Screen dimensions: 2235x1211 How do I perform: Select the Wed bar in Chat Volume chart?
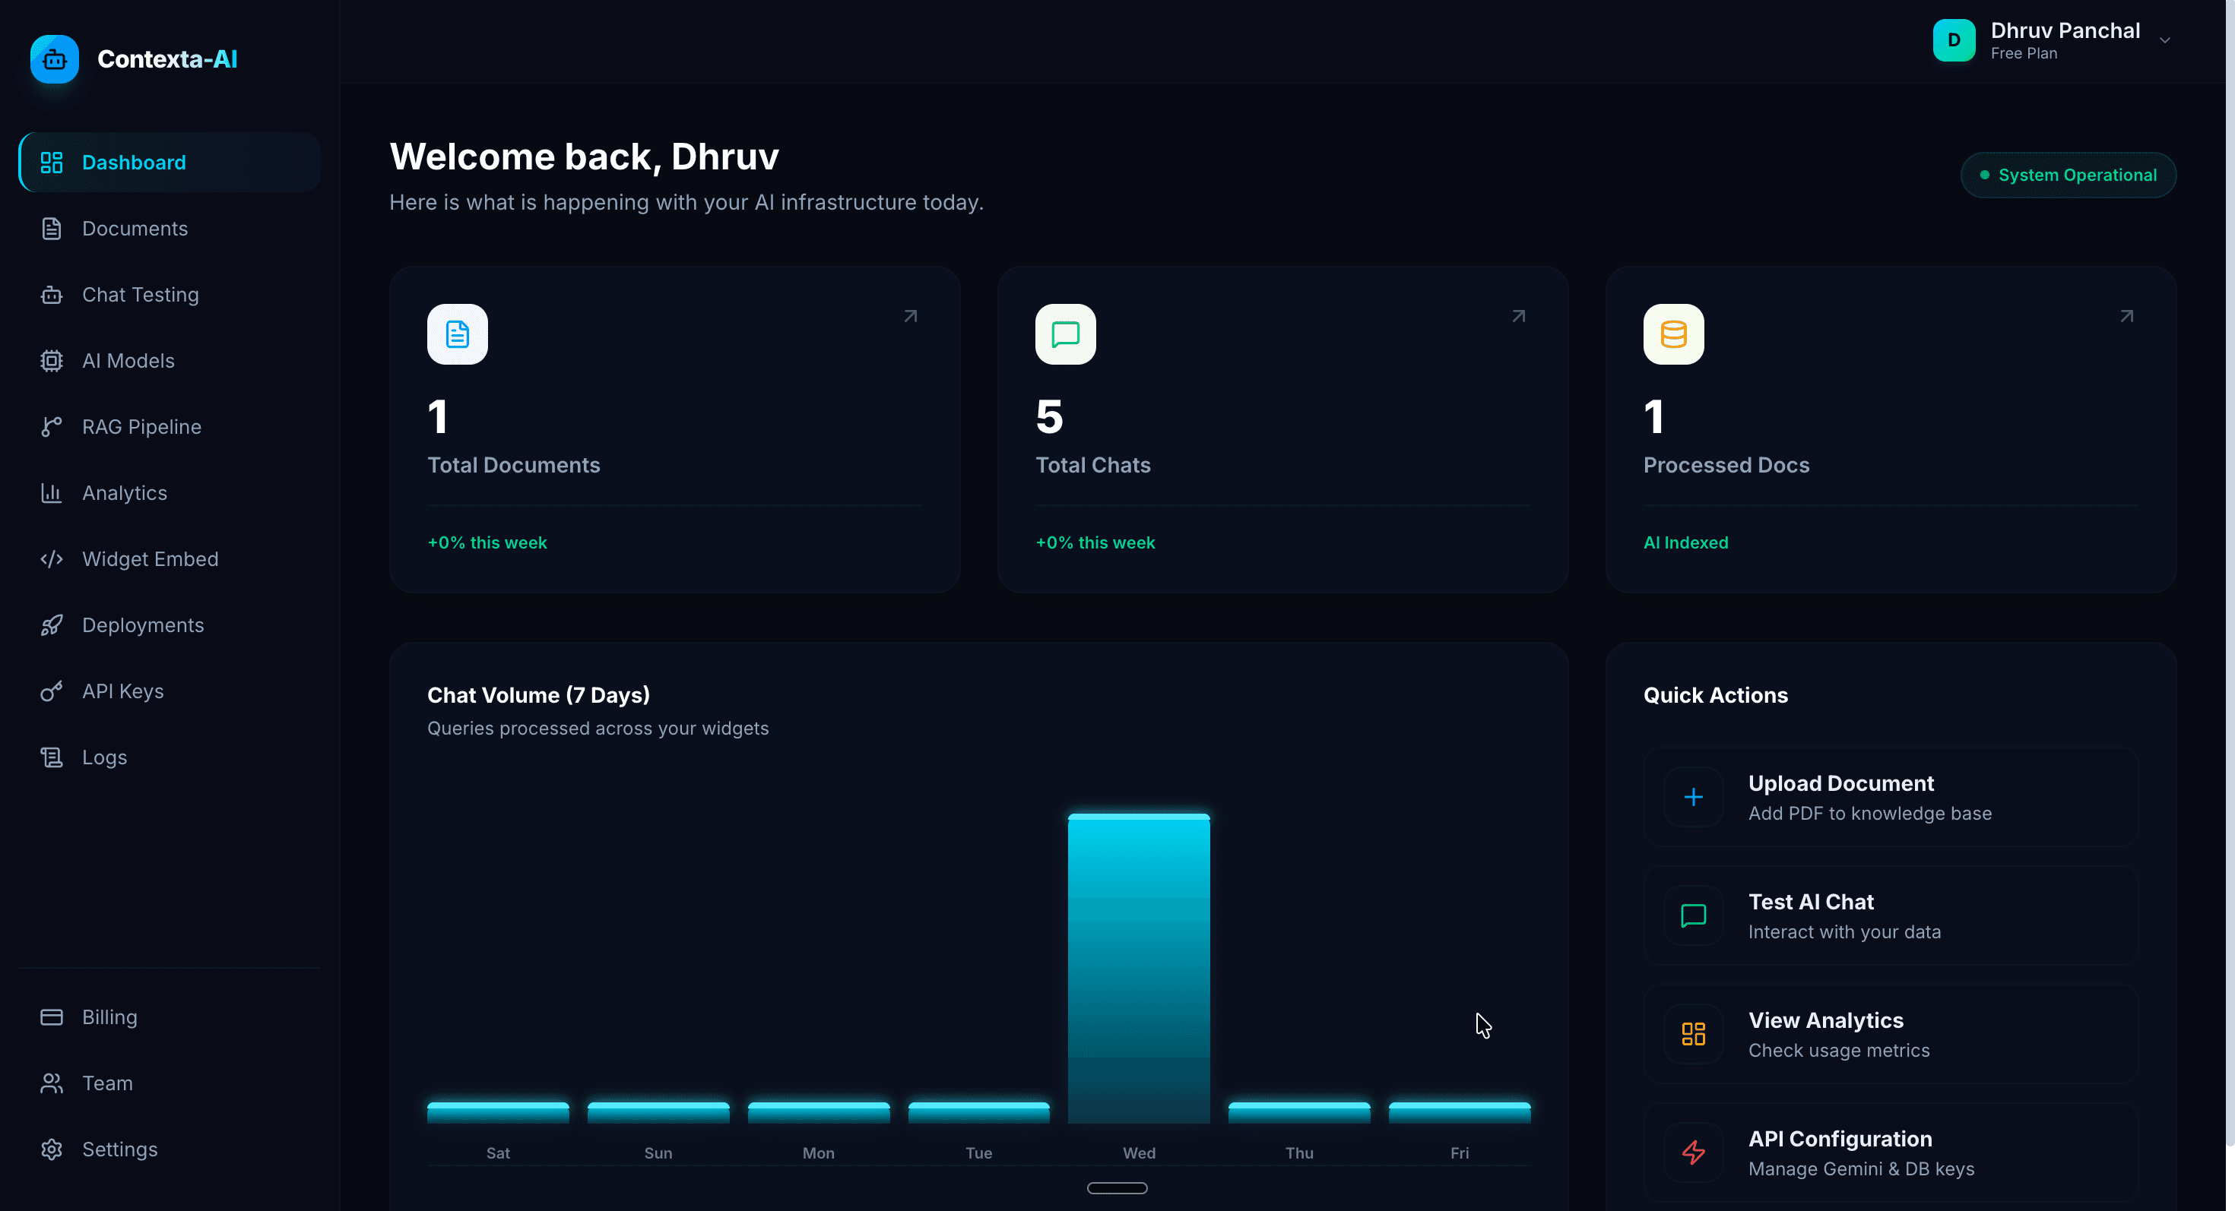pos(1138,969)
